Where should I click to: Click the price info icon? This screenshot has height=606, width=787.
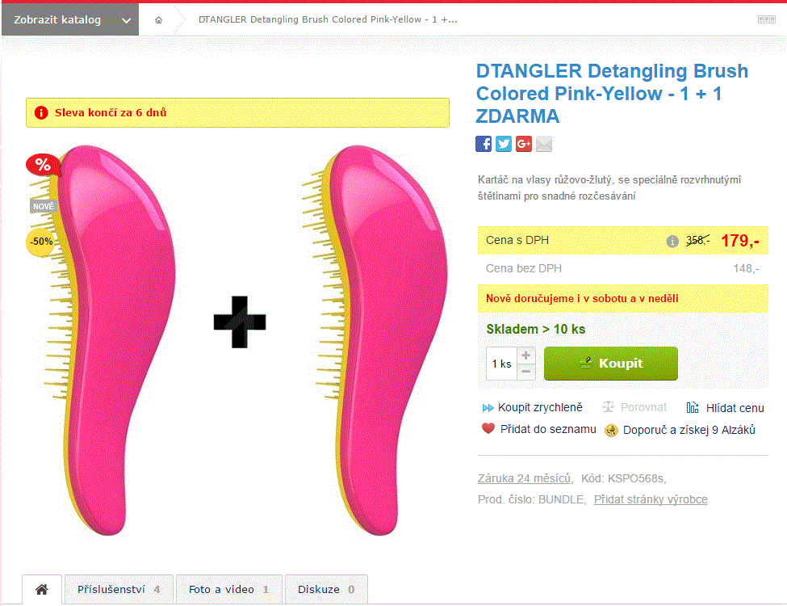672,242
